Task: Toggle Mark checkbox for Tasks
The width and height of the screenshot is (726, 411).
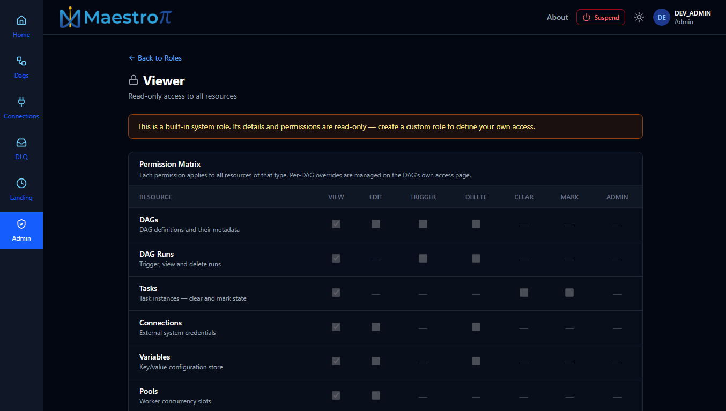Action: (569, 293)
